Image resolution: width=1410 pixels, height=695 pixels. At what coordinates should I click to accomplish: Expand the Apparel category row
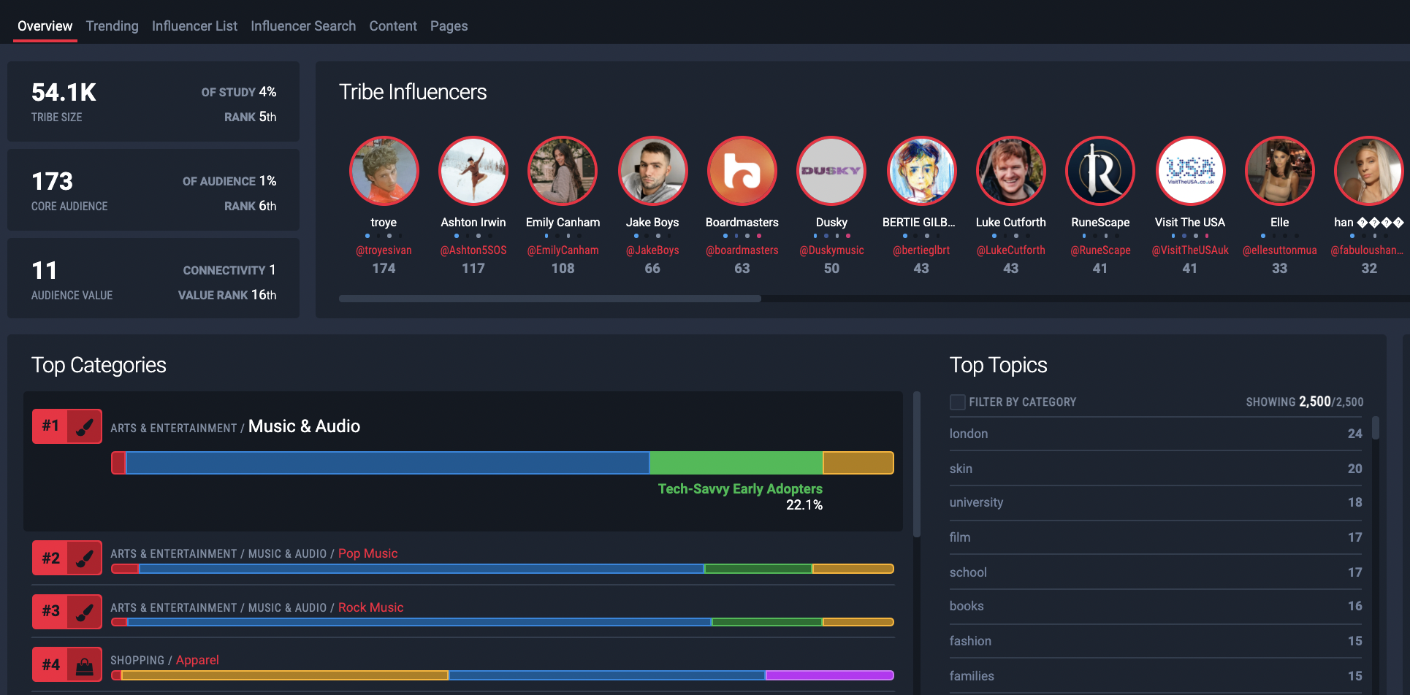click(x=463, y=665)
